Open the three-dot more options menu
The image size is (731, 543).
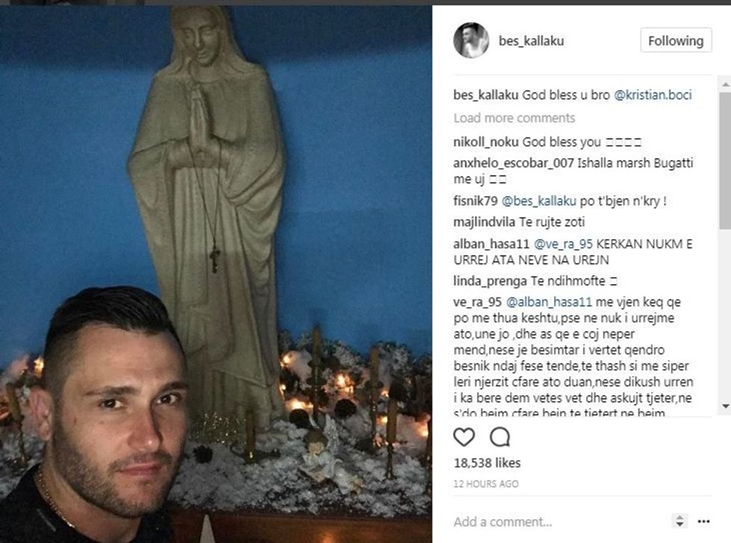pos(703,521)
